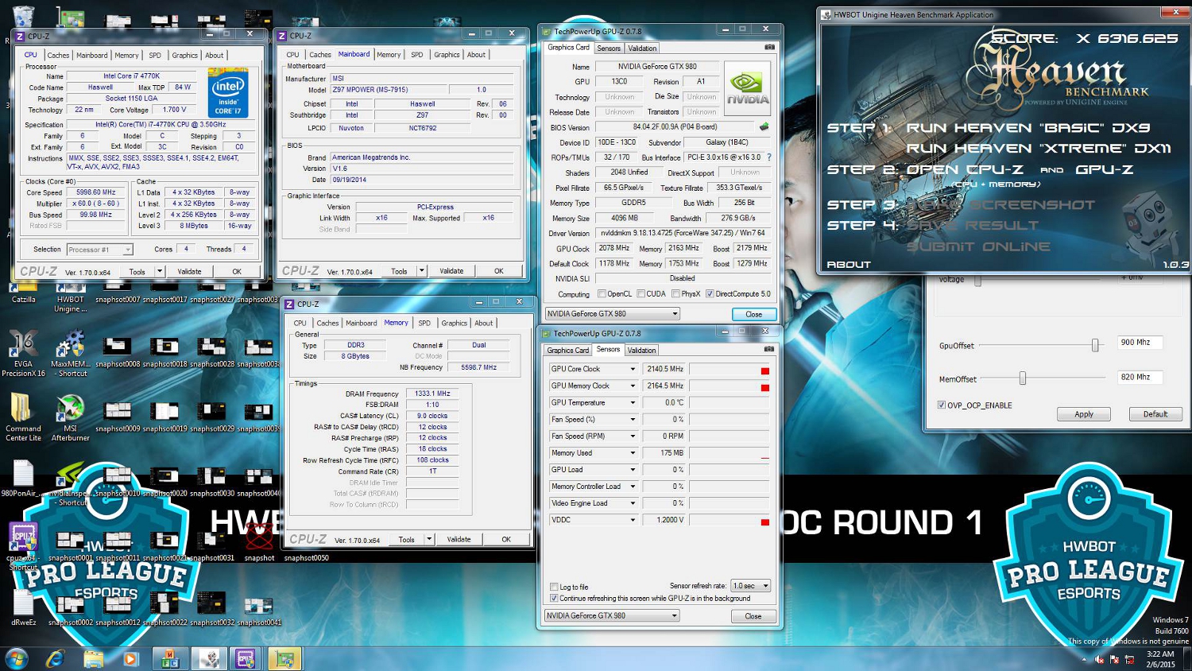Open GPU selector dropdown in Graphics Card window
Screen dimensions: 1192x671
[612, 314]
